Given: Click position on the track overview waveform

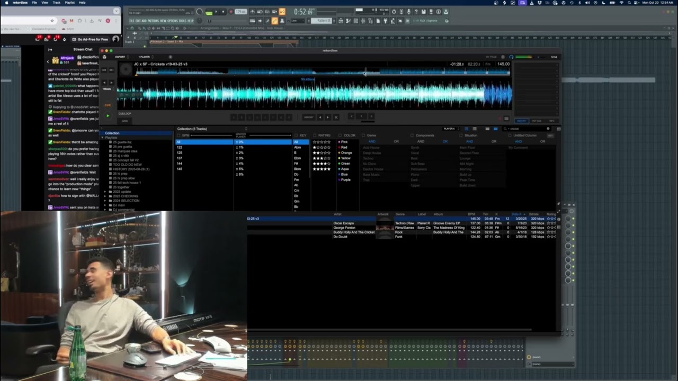Looking at the screenshot, I should coord(323,72).
